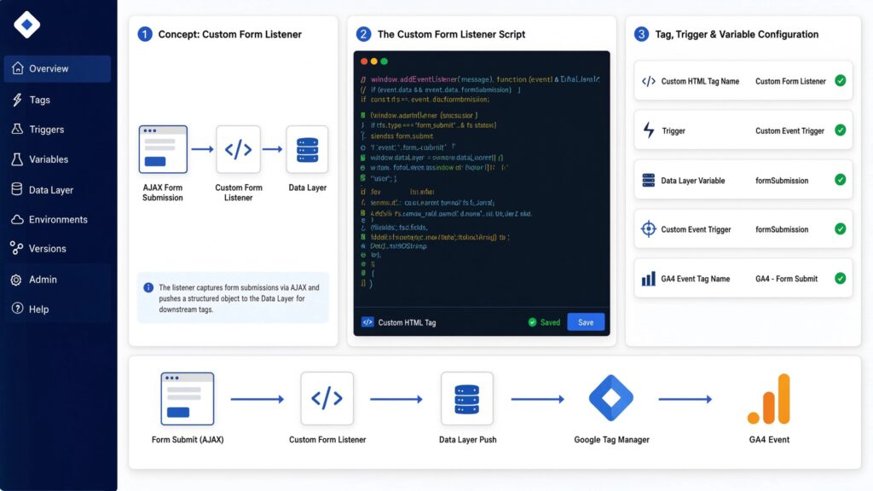This screenshot has width=873, height=491.
Task: Click the Form Submit (AJAX) icon in bottom flow
Action: (x=188, y=399)
